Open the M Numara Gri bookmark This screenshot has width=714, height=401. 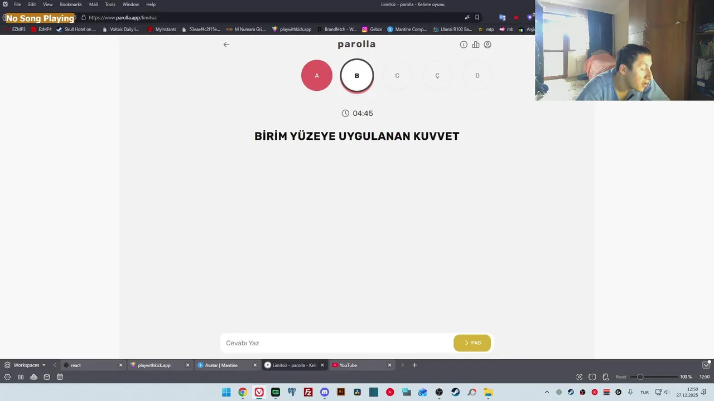[x=246, y=30]
